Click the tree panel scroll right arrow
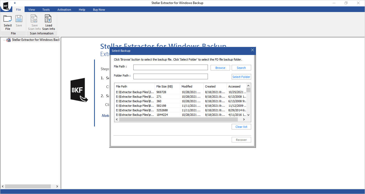This screenshot has width=365, height=194. coord(57,186)
